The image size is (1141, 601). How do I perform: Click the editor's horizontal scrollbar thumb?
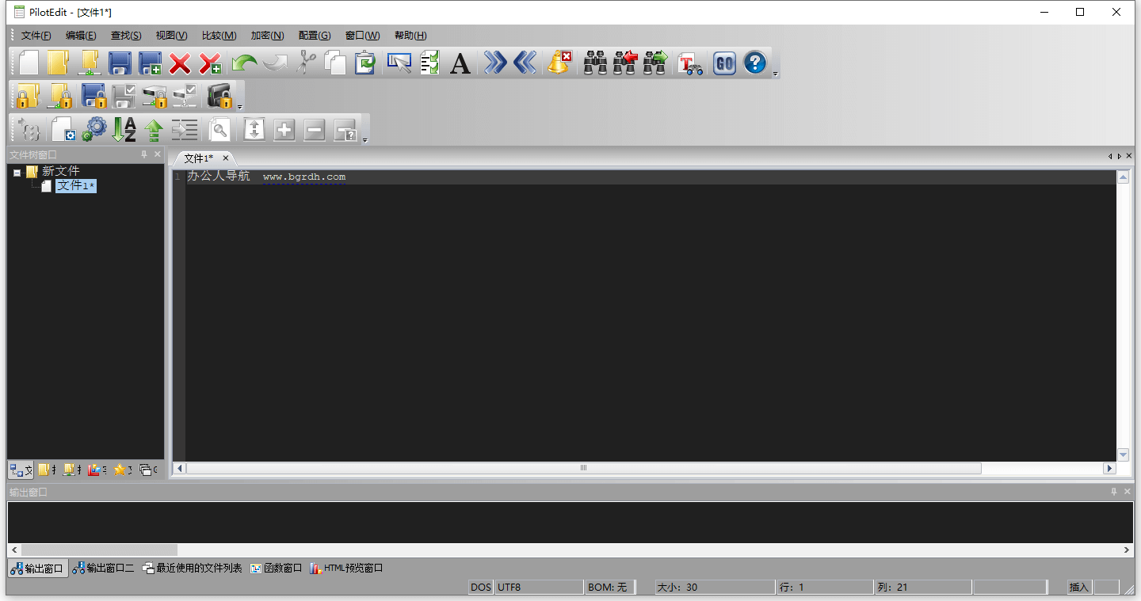(583, 468)
